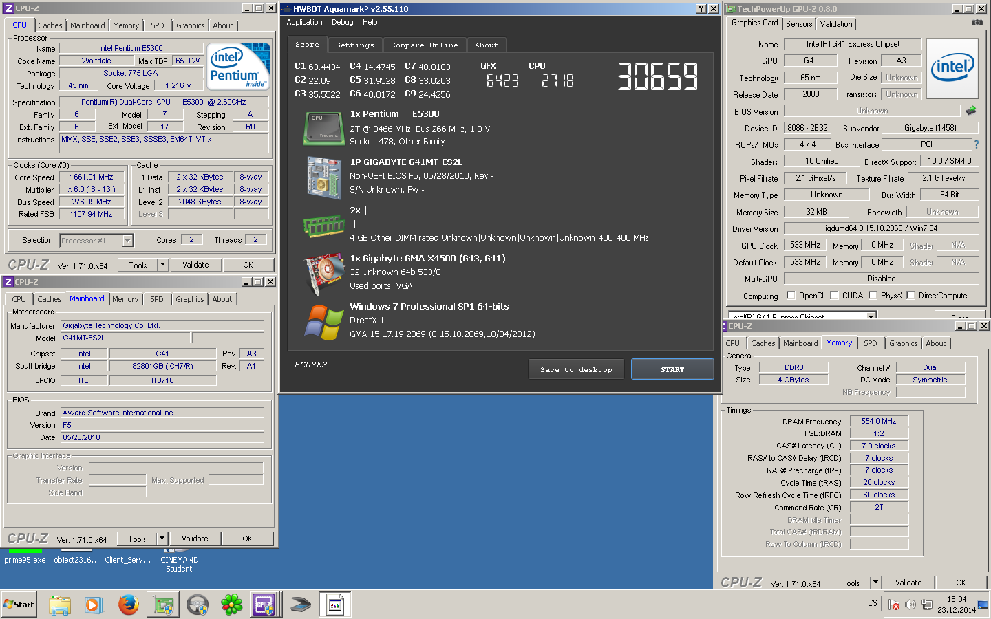Image resolution: width=991 pixels, height=619 pixels.
Task: Click the Intel Pentium E5300 name field
Action: 131,48
